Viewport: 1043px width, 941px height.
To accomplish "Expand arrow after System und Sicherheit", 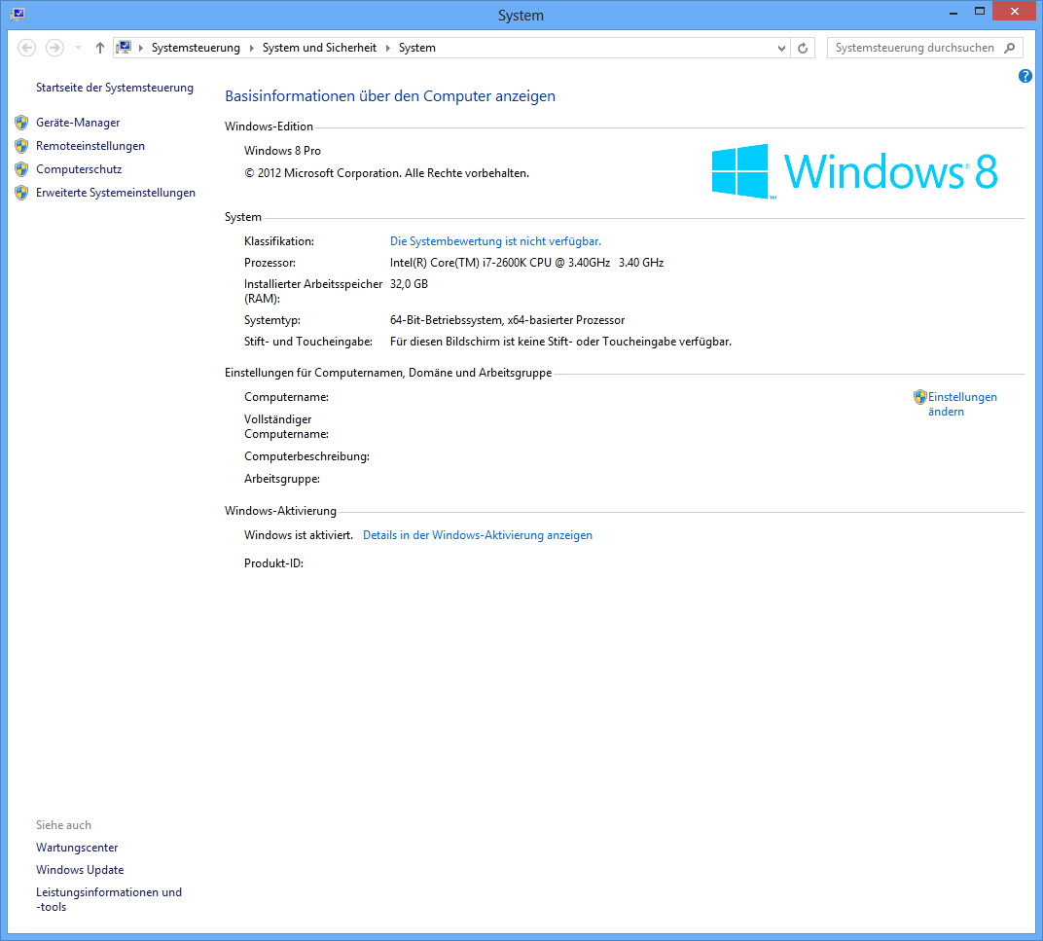I will [388, 48].
